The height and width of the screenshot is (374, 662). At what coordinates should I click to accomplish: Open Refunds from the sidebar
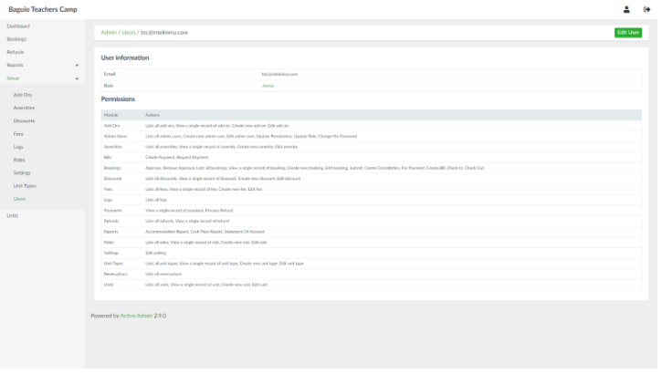16,52
